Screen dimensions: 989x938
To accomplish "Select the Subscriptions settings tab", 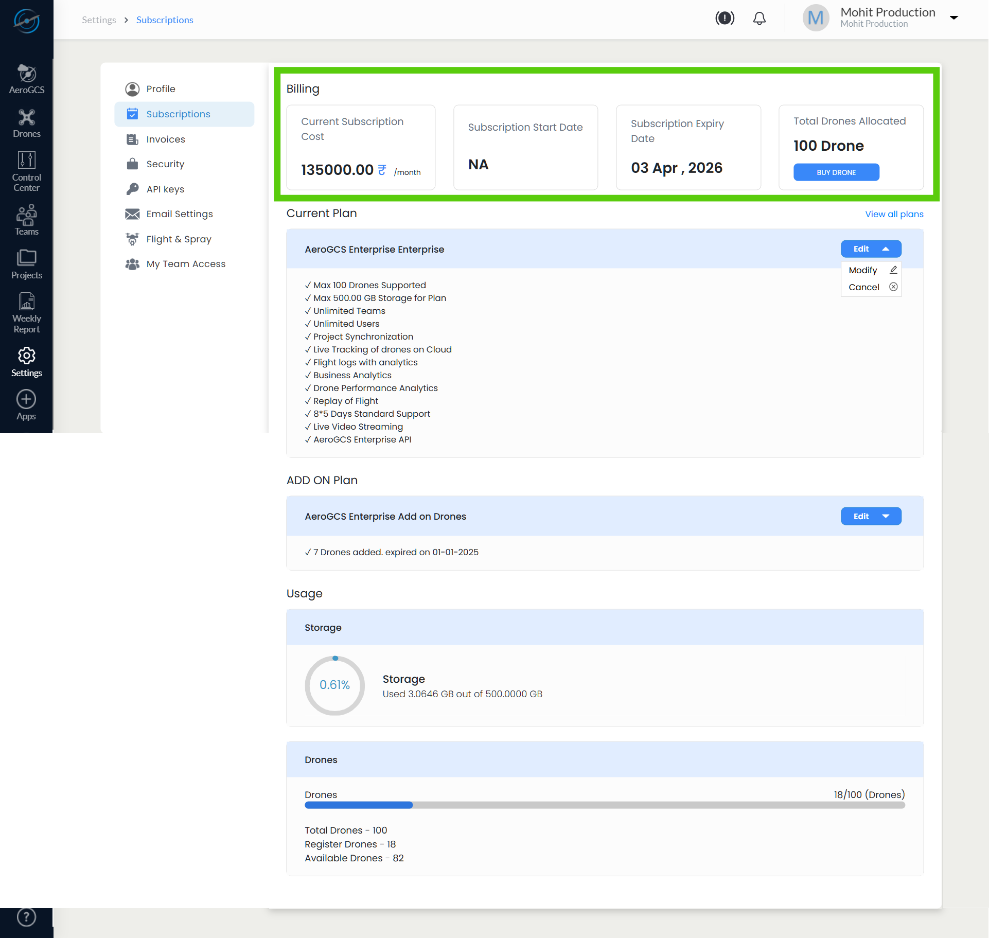I will (184, 114).
